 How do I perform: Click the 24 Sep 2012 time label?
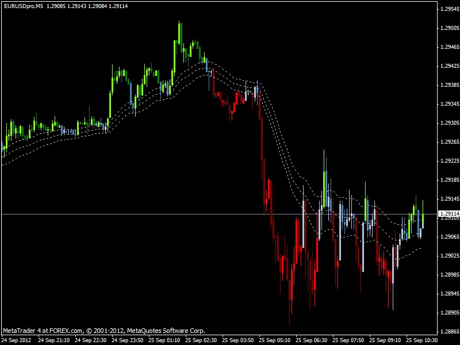[x=17, y=340]
